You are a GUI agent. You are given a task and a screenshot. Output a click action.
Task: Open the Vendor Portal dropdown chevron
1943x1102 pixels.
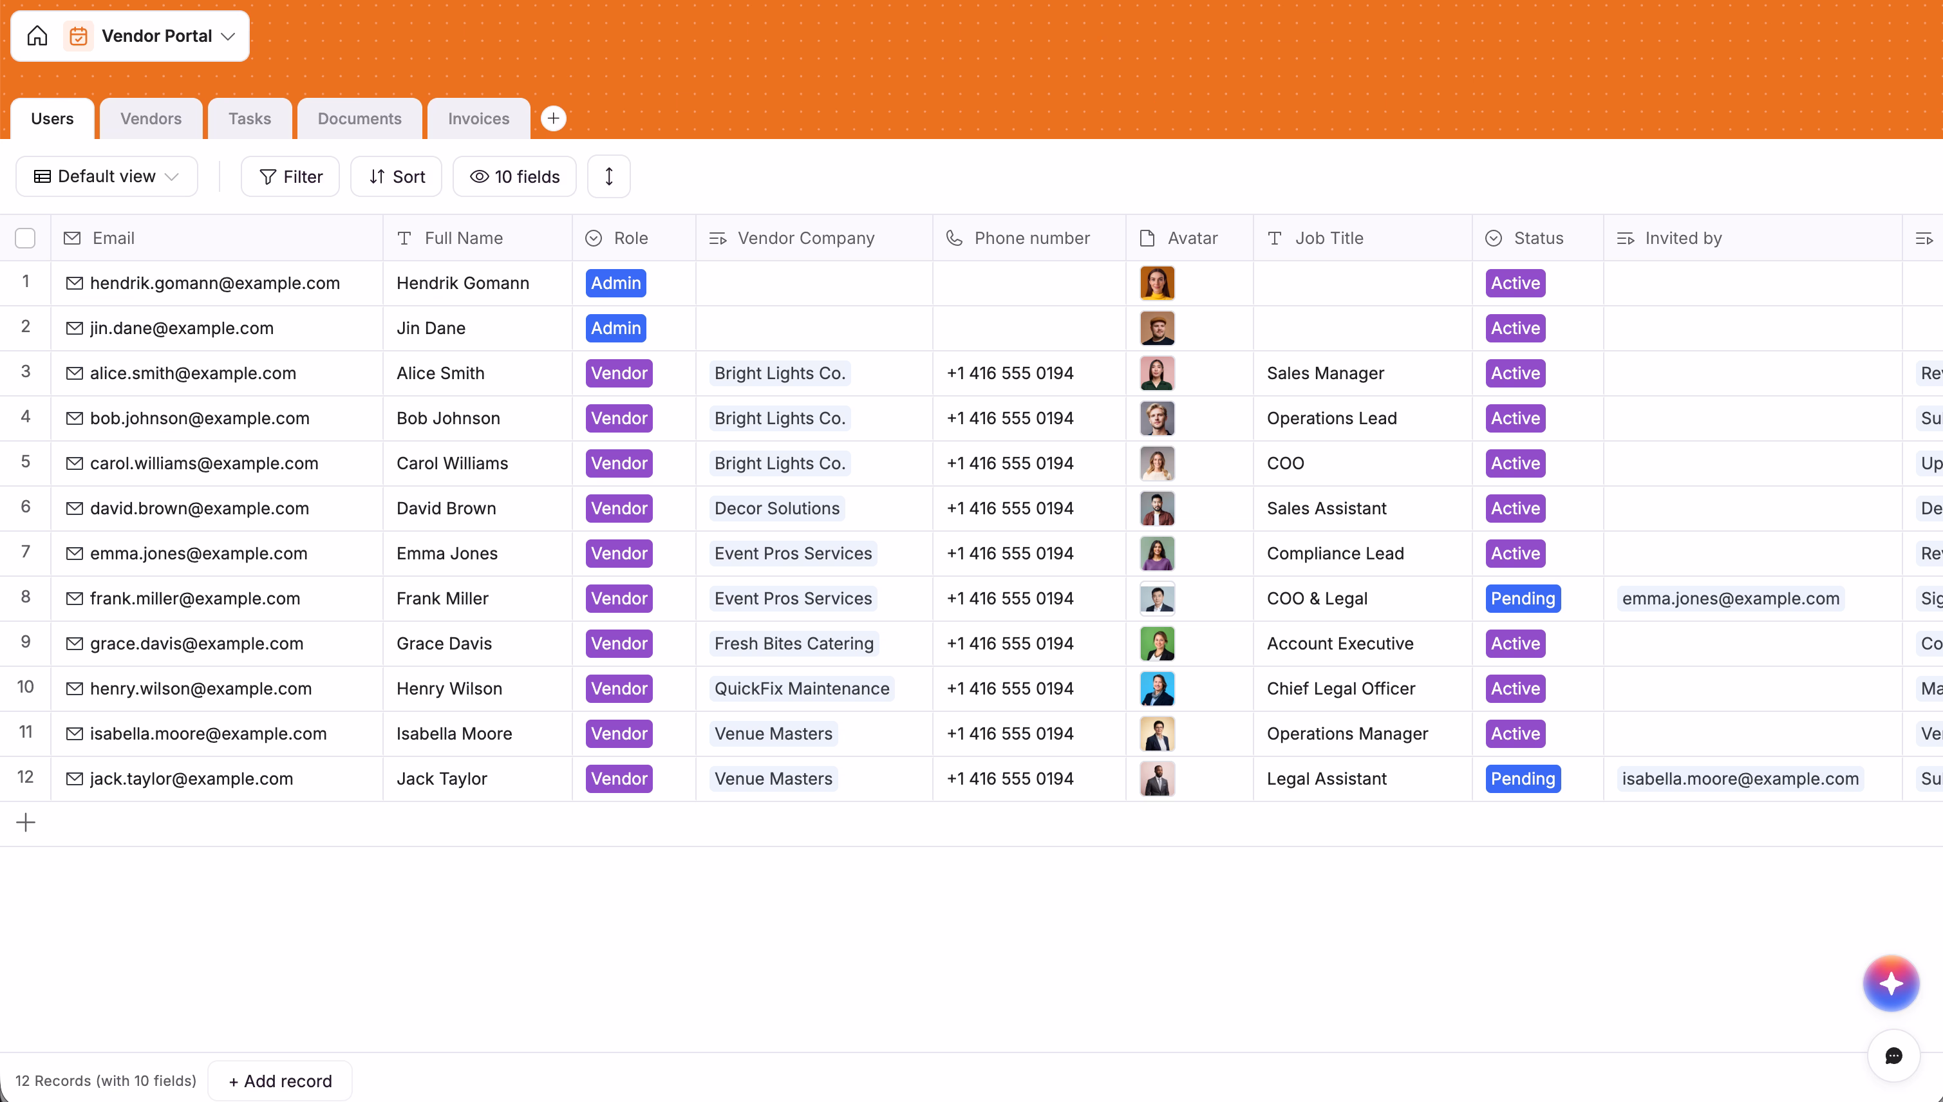227,35
